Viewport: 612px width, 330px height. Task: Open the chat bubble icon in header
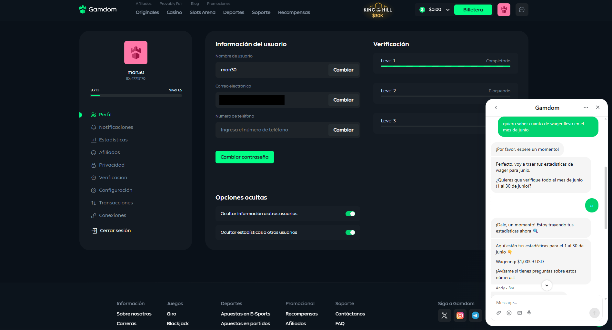click(522, 10)
